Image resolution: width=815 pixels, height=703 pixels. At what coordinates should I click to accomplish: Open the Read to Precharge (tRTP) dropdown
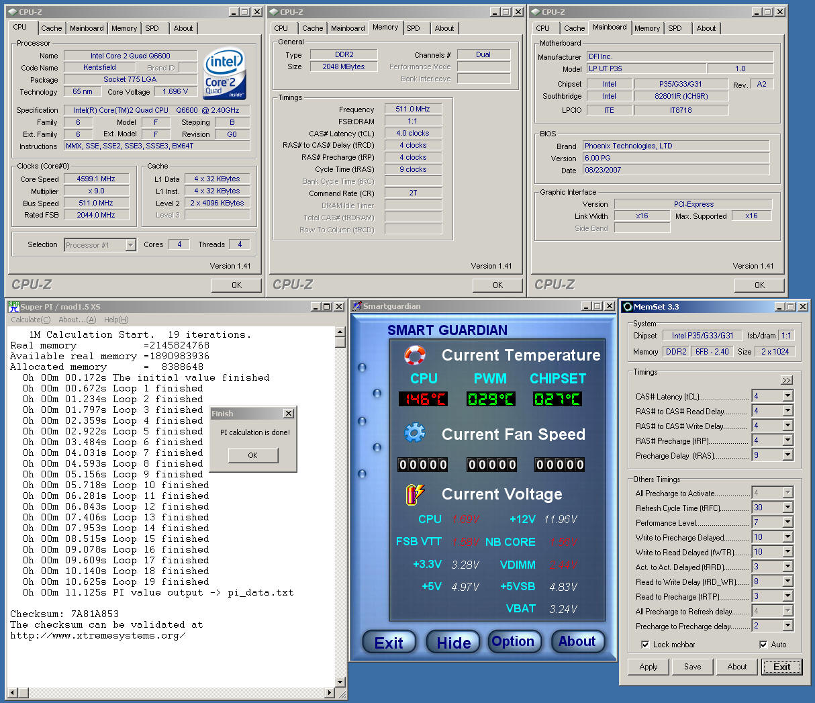787,596
